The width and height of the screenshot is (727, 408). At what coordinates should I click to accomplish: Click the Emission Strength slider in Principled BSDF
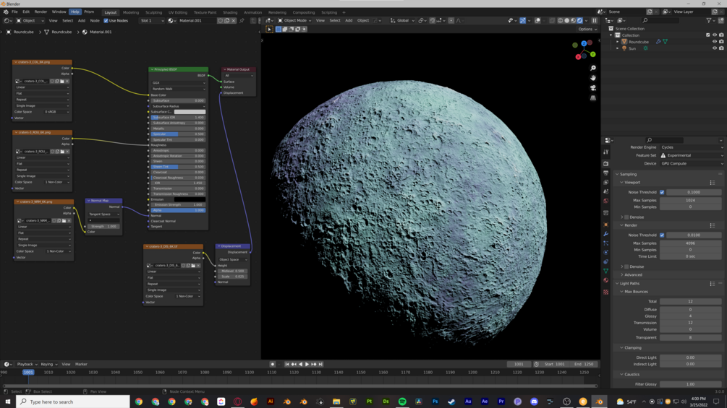point(178,204)
